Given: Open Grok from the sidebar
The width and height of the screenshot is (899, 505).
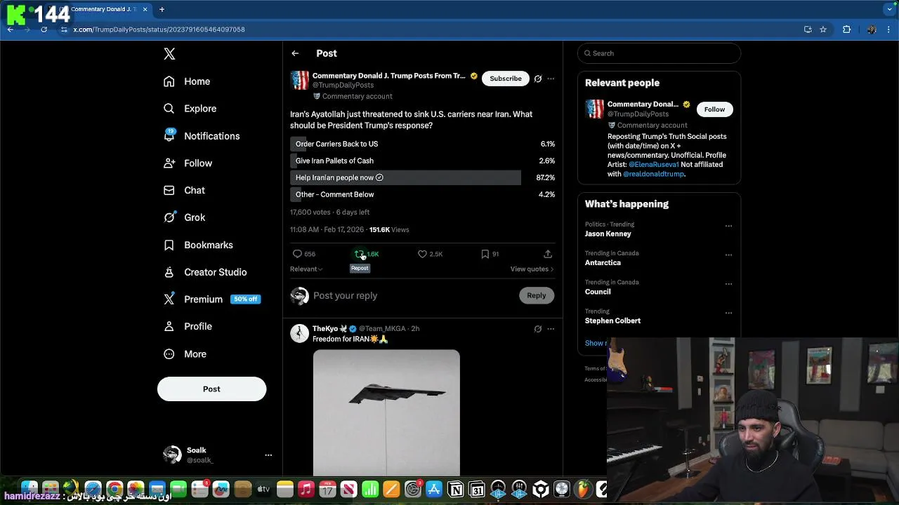Looking at the screenshot, I should [x=184, y=217].
